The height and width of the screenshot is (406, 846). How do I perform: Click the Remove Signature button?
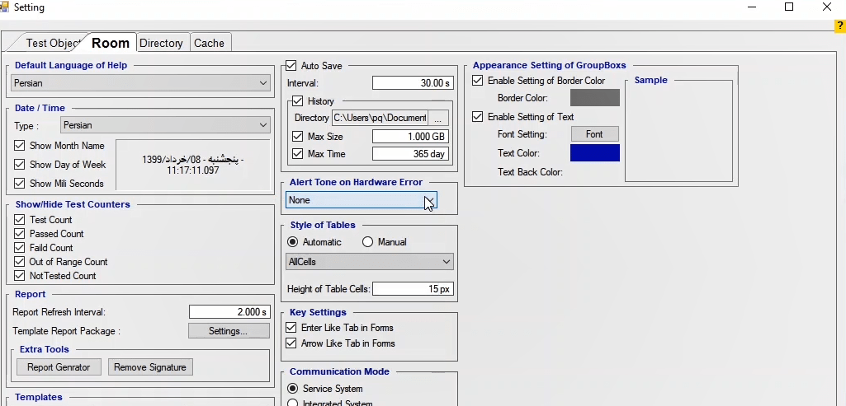pos(150,367)
